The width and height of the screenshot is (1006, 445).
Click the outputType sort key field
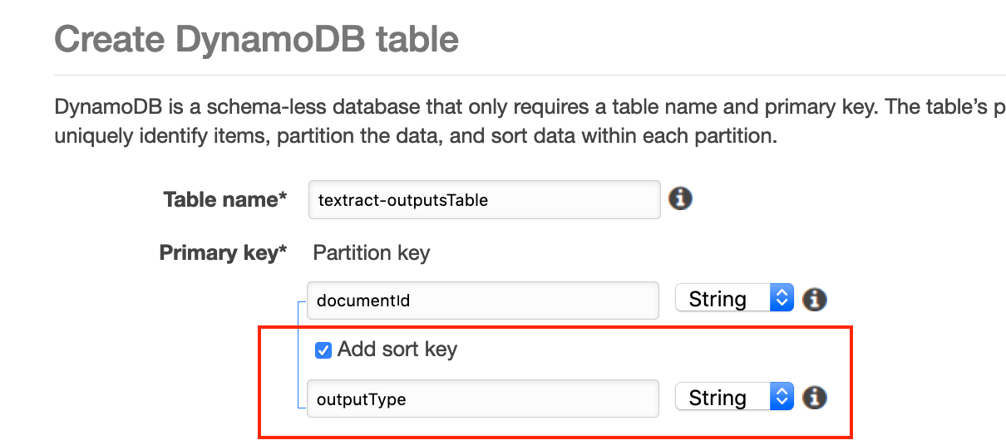tap(482, 399)
